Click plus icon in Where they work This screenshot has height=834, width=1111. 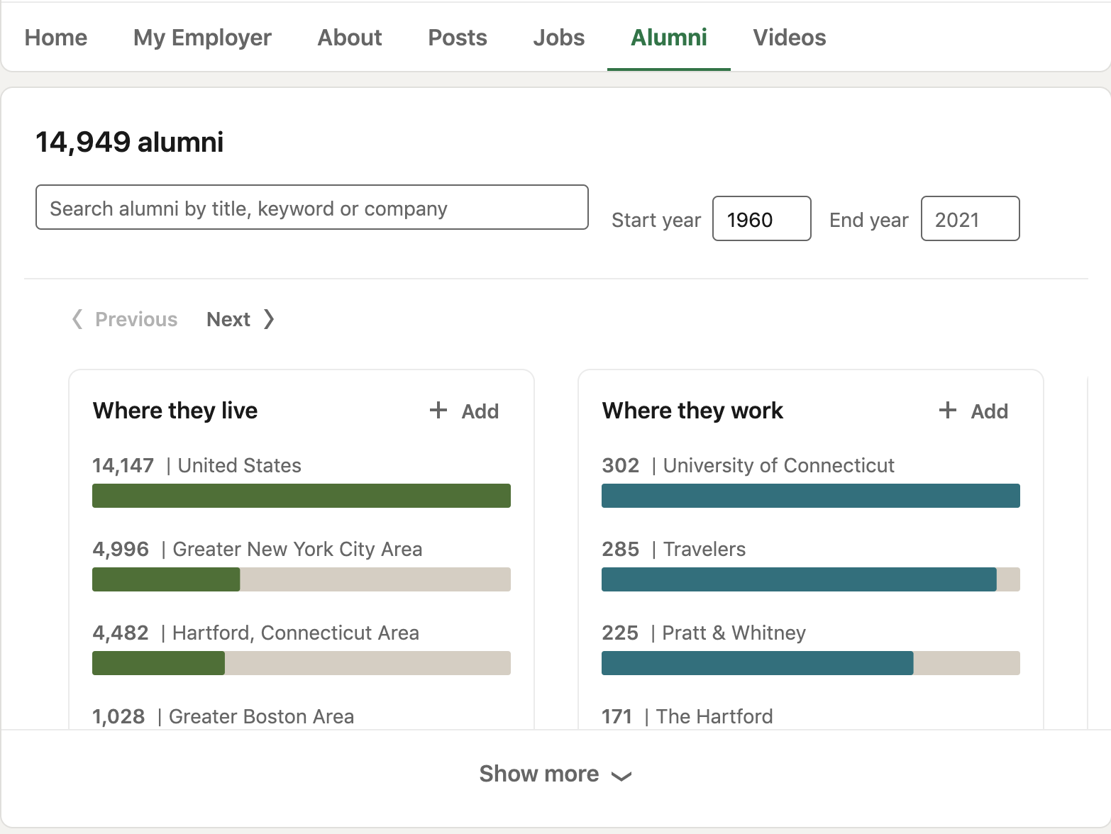pyautogui.click(x=948, y=410)
